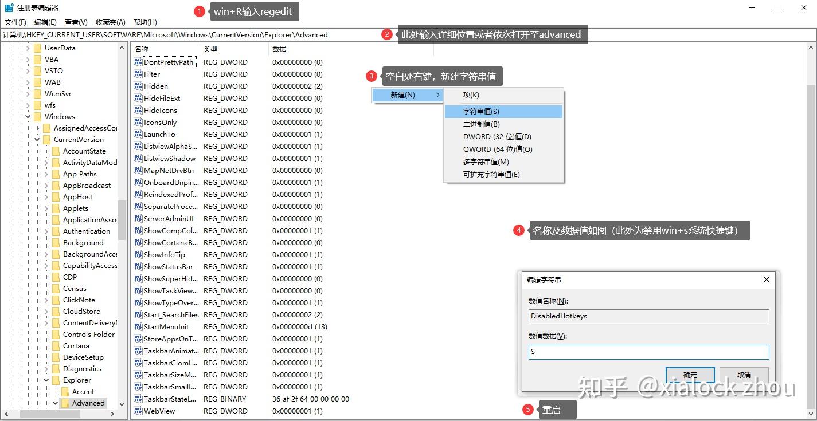Click the AccountState folder icon
817x421 pixels.
[x=56, y=151]
